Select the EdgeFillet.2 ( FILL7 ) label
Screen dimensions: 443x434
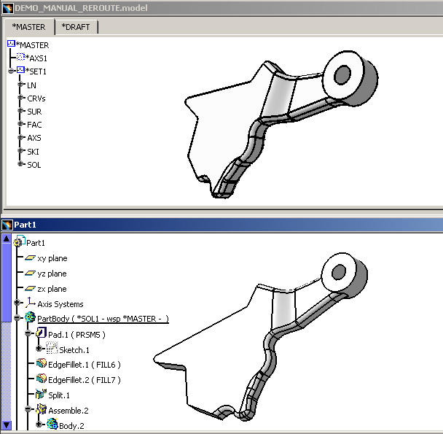click(85, 380)
